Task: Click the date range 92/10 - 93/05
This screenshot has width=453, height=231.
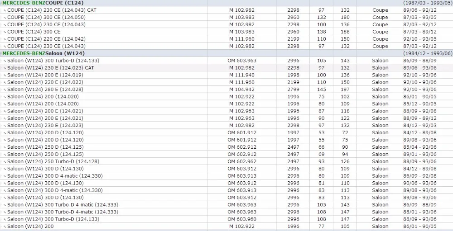Action: point(420,39)
